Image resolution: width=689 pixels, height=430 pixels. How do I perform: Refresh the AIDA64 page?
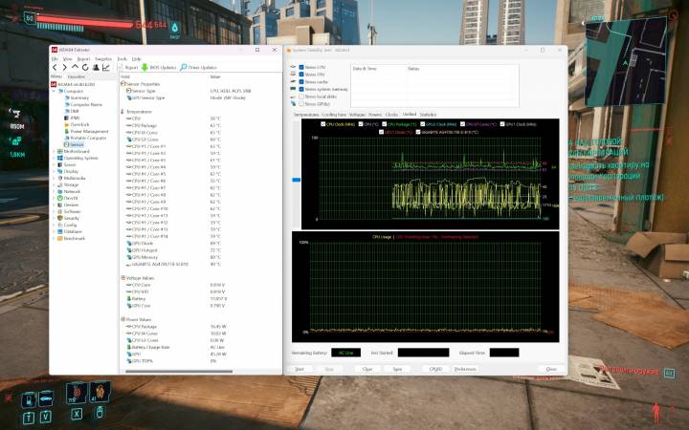pos(85,68)
